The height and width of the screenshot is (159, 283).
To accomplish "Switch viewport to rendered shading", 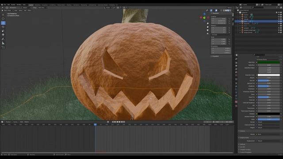I will click(230, 11).
